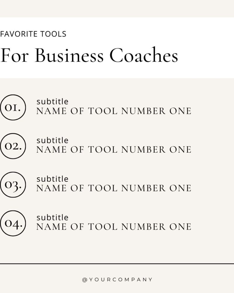Click tool name text in row 02.
234x293 pixels.
[114, 150]
